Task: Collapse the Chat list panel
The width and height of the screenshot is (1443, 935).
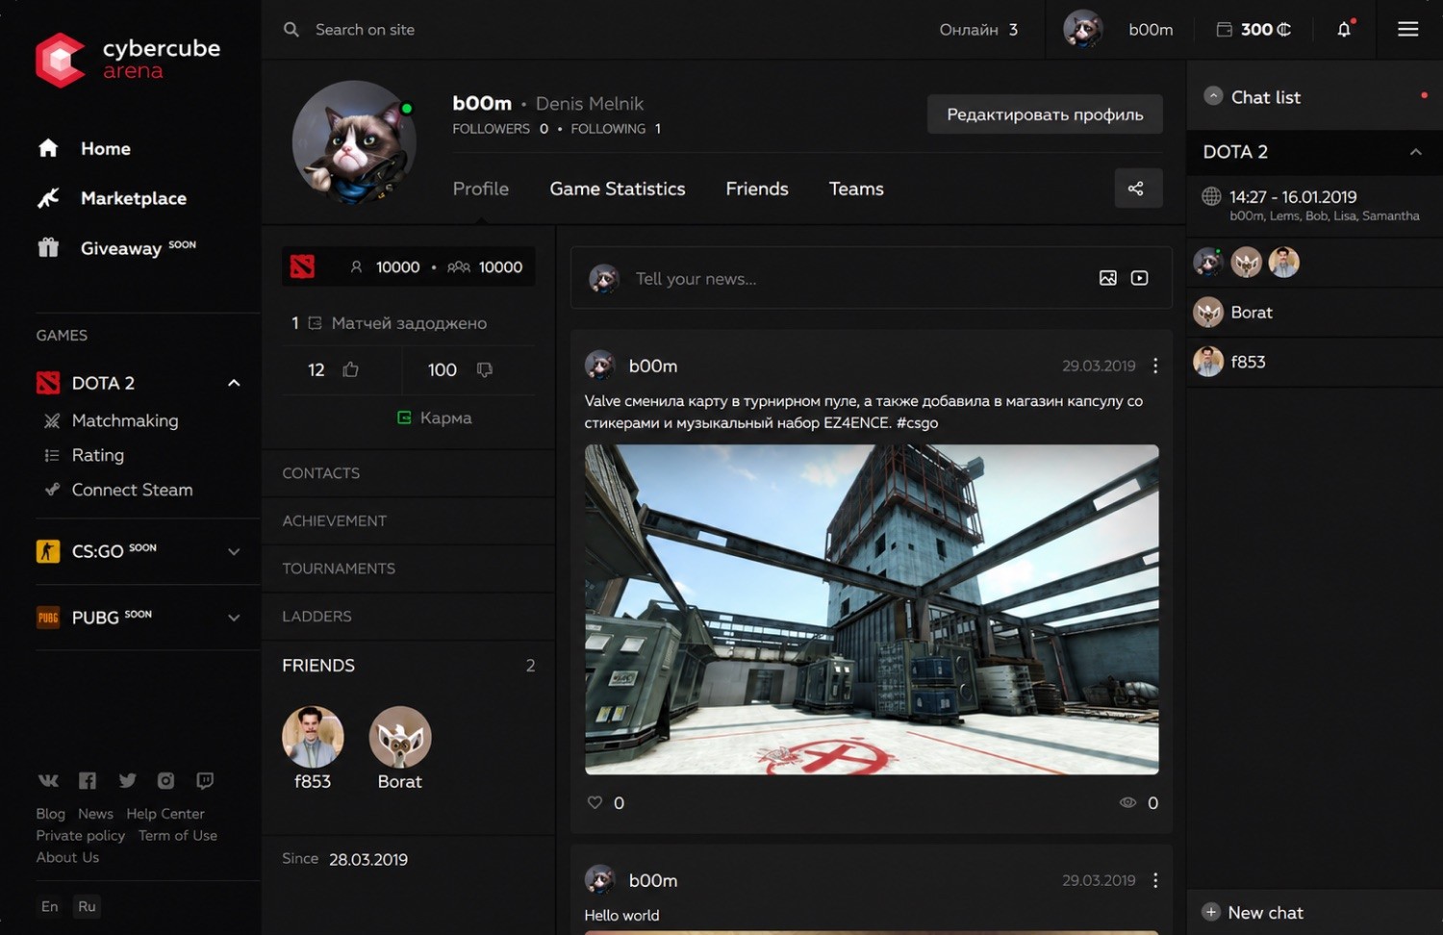Action: [x=1213, y=96]
